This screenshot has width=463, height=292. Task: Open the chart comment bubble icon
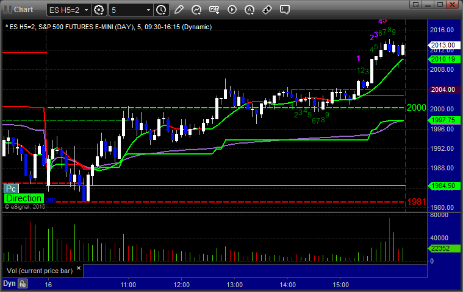(x=285, y=10)
